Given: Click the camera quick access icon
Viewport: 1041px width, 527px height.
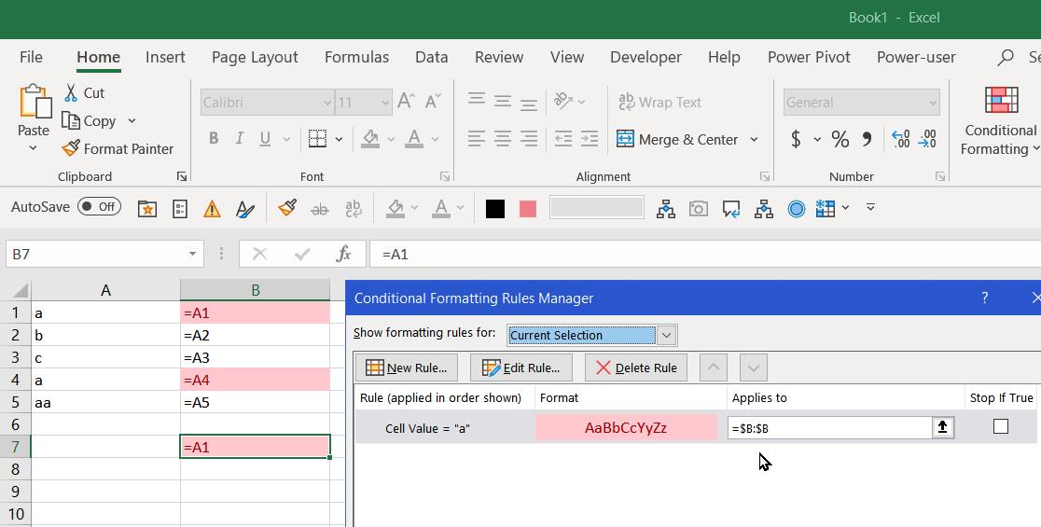Looking at the screenshot, I should (699, 209).
